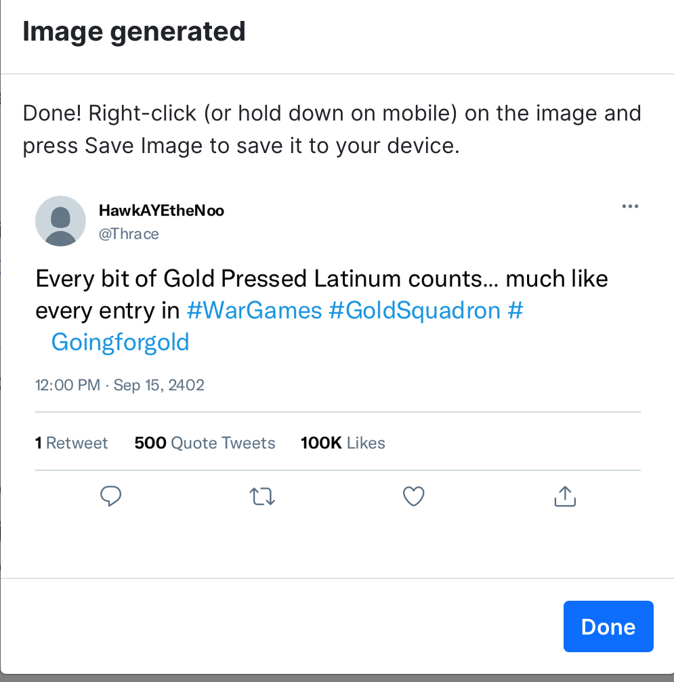Click the retweet arrows icon
This screenshot has width=674, height=682.
(262, 497)
